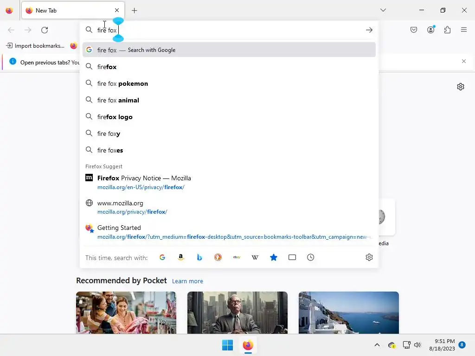Choose the 'fire foxes' suggestion
Viewport: 475px width, 356px height.
[229, 150]
